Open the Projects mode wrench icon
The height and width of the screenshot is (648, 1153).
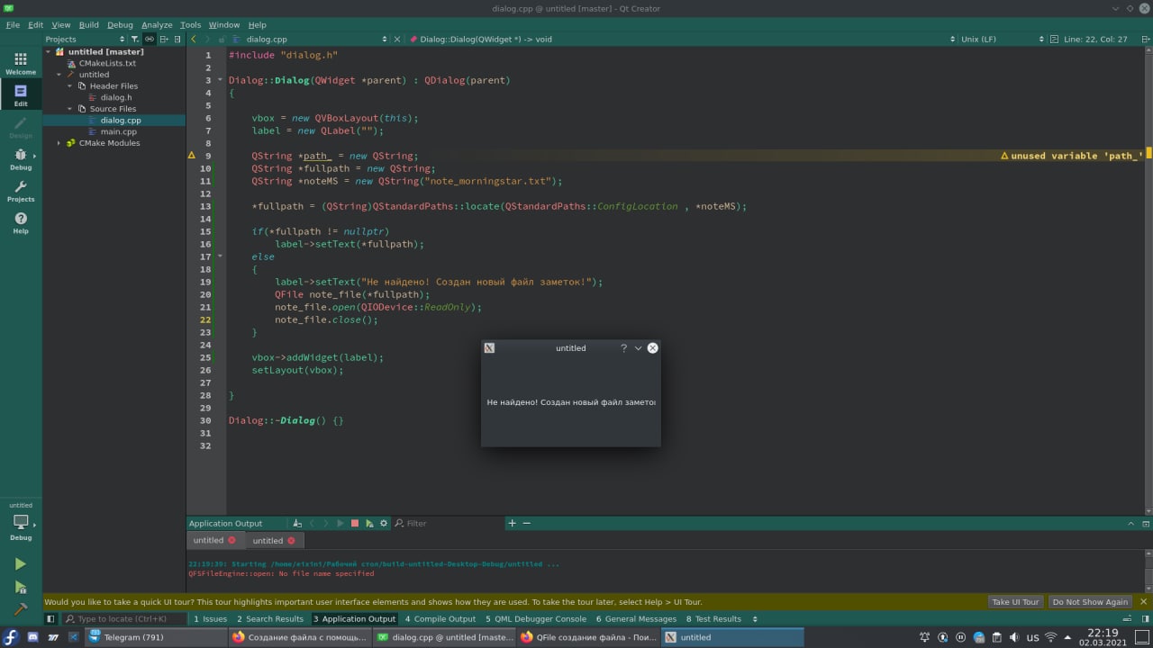pos(20,191)
